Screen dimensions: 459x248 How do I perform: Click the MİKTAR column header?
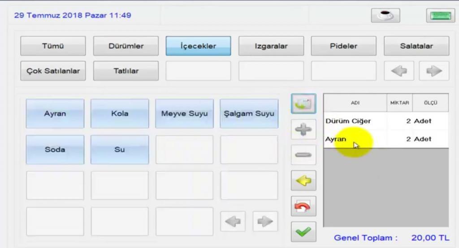(x=399, y=103)
